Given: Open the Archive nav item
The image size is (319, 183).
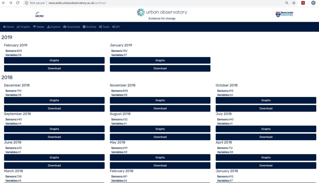Looking at the screenshot, I should (89, 27).
